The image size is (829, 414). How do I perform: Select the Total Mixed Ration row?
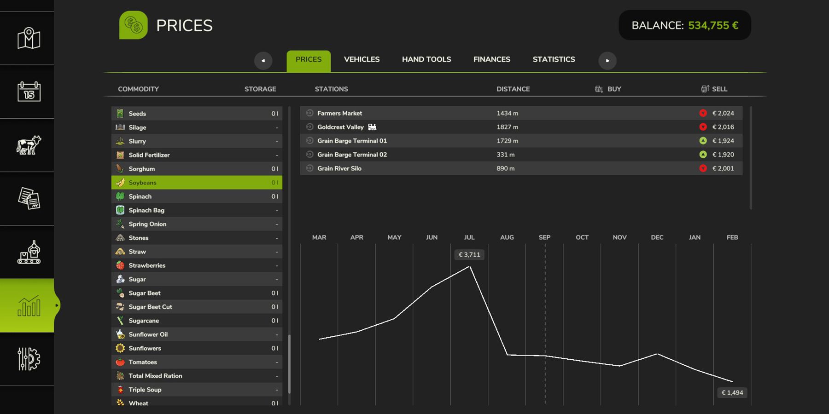pos(197,376)
